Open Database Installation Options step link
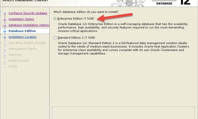198x119 pixels. pyautogui.click(x=29, y=25)
